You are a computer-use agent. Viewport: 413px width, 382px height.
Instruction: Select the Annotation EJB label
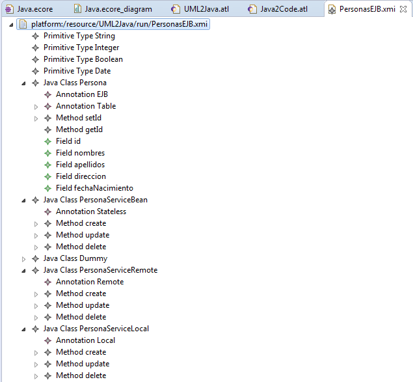[x=82, y=94]
